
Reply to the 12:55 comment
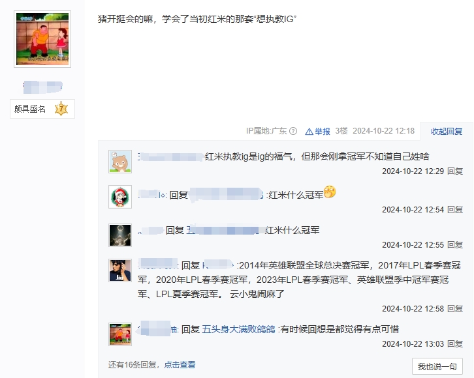click(x=455, y=244)
